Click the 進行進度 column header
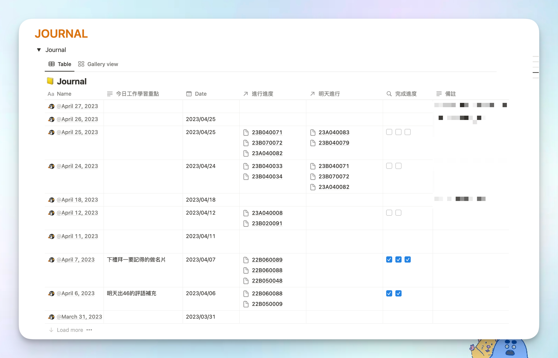The image size is (558, 358). 258,94
